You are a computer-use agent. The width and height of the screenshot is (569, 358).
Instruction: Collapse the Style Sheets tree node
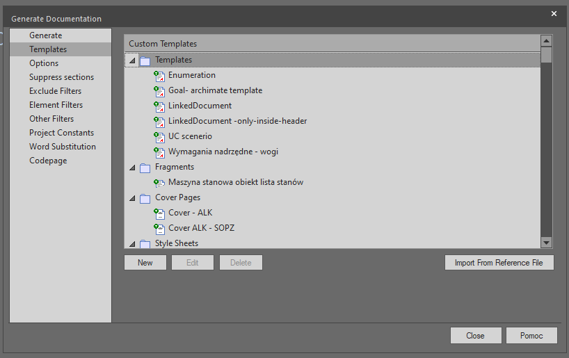pyautogui.click(x=132, y=244)
